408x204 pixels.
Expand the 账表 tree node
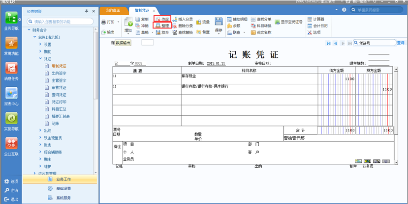coord(40,145)
